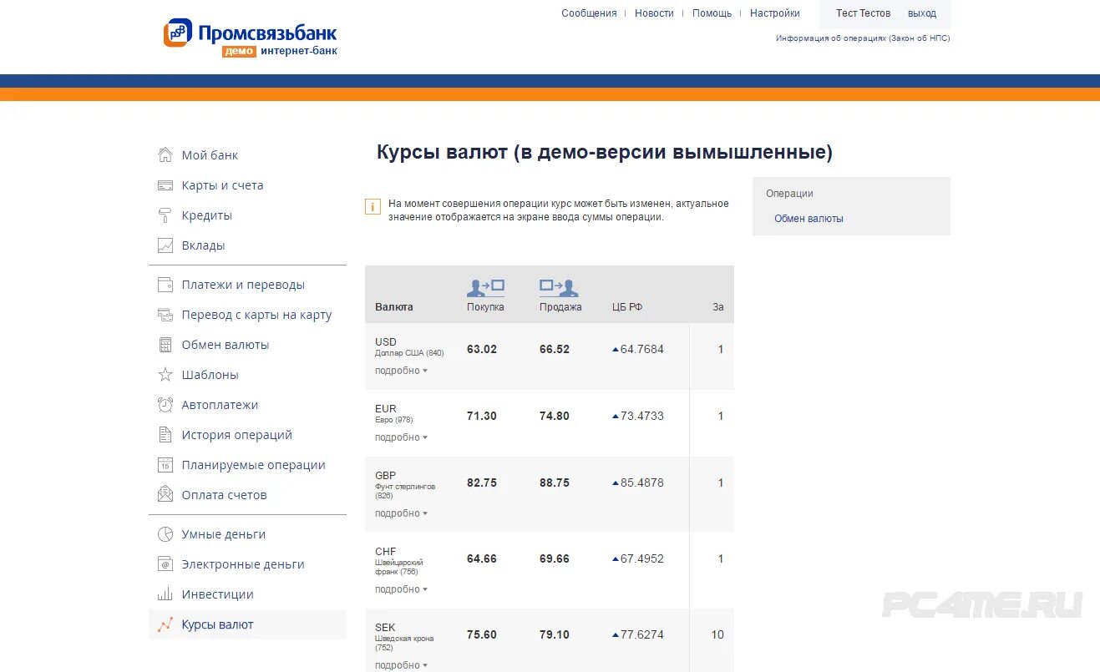This screenshot has height=672, width=1100.
Task: Open the house icon beside Мой банк
Action: coord(165,154)
